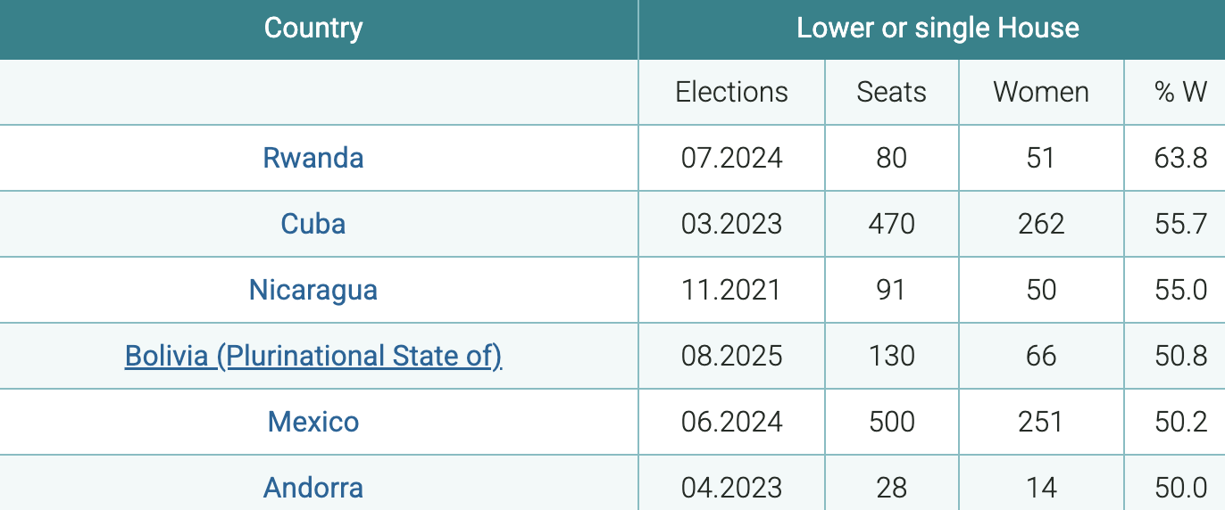Screen dimensions: 1225x510
Task: Click Mexico's 500 seats cell
Action: point(891,421)
